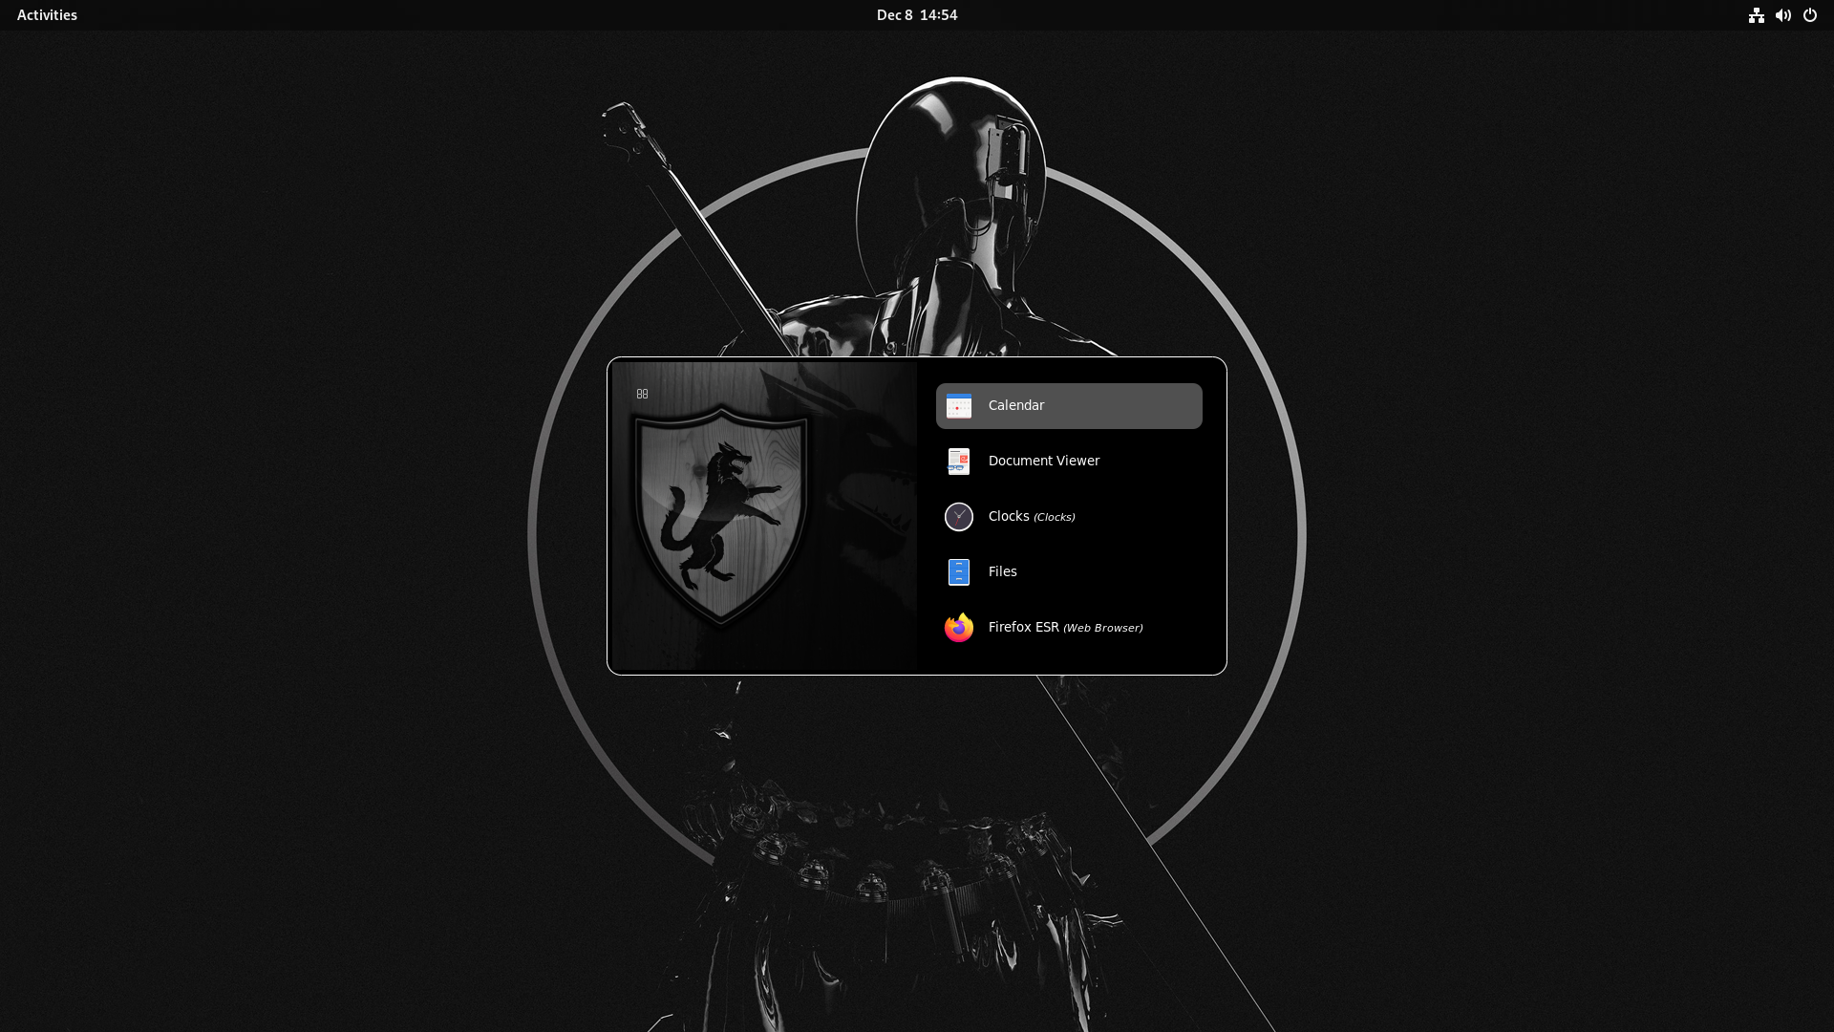Click the volume speaker icon
The width and height of the screenshot is (1834, 1032).
point(1782,15)
